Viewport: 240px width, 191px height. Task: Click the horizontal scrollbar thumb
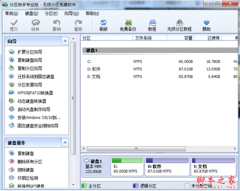pos(136,148)
